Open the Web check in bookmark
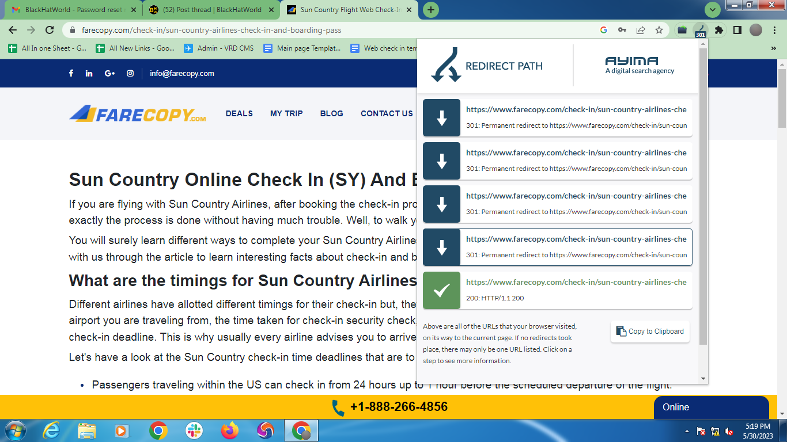The height and width of the screenshot is (442, 787). coord(384,48)
